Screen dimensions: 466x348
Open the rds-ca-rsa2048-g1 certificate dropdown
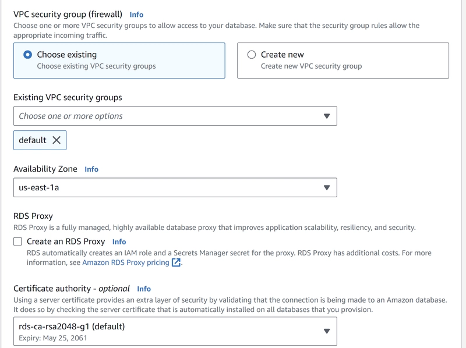coord(175,331)
